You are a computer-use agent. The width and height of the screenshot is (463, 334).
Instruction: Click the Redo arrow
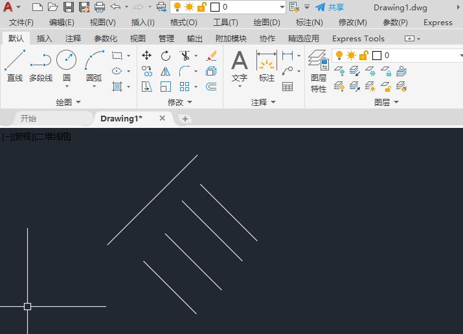pos(139,6)
